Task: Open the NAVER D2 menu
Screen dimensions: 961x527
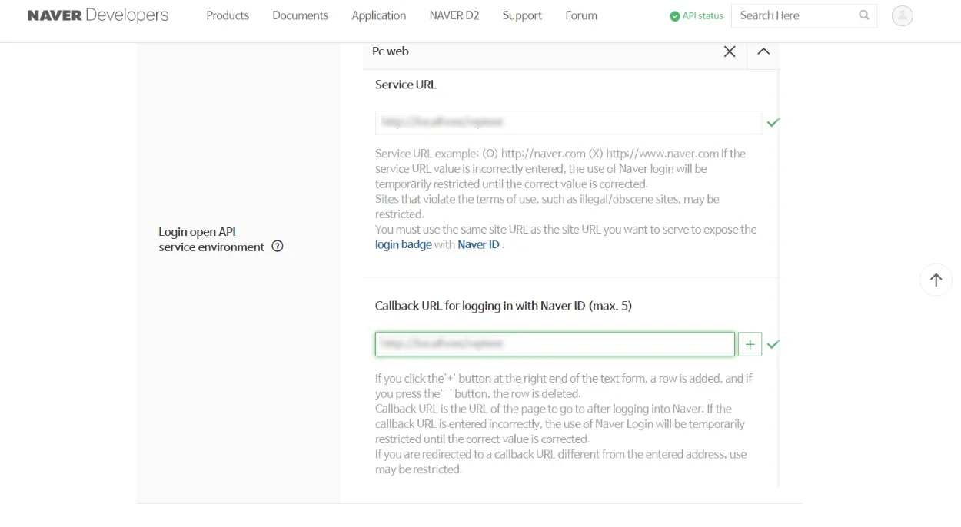Action: (454, 15)
